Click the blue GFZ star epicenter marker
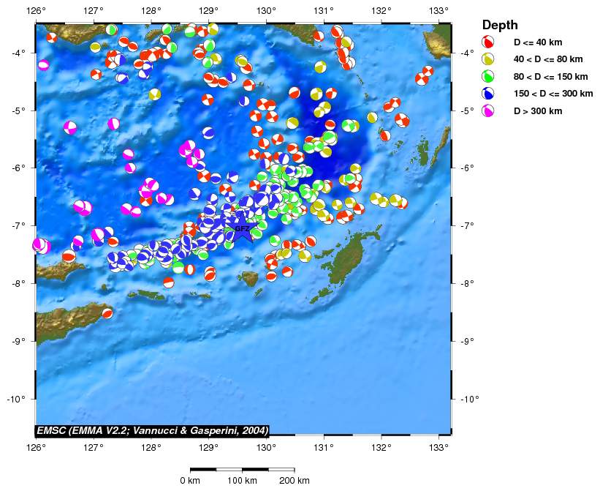Screen dimensions: 600x491 coord(242,228)
